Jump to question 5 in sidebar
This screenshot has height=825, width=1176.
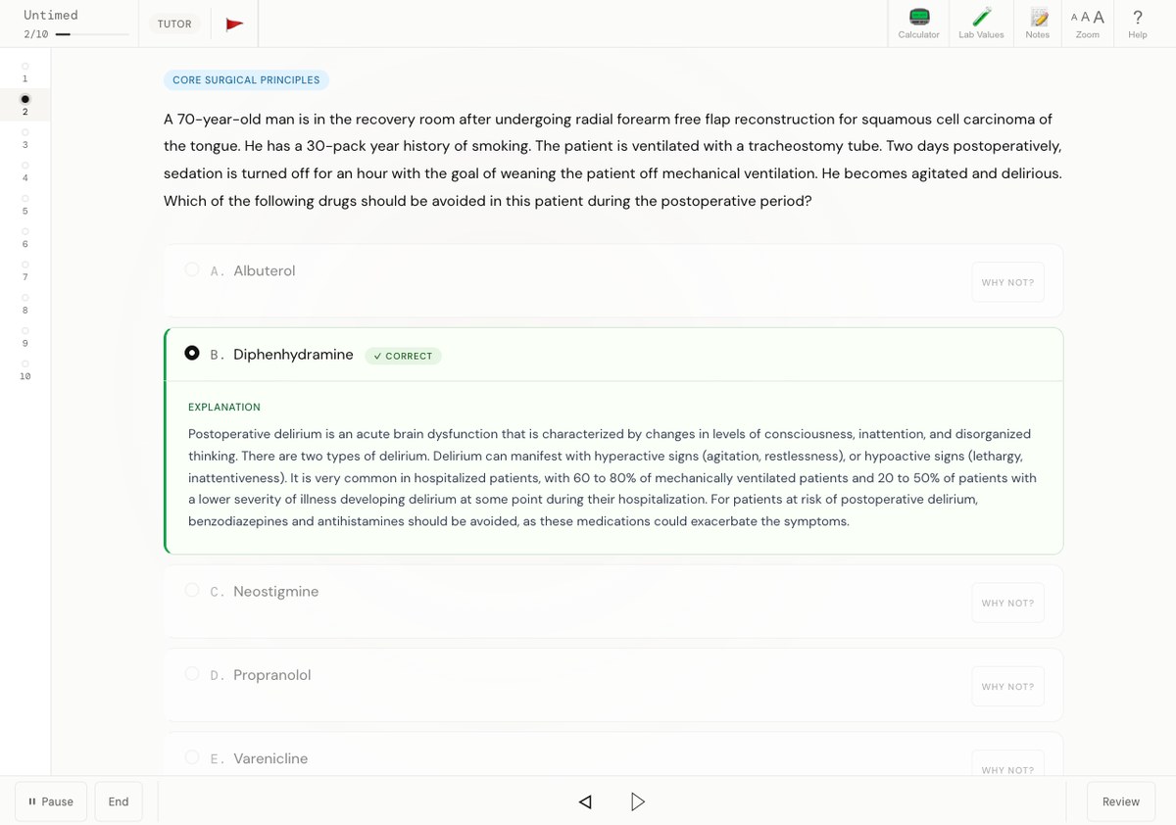24,205
